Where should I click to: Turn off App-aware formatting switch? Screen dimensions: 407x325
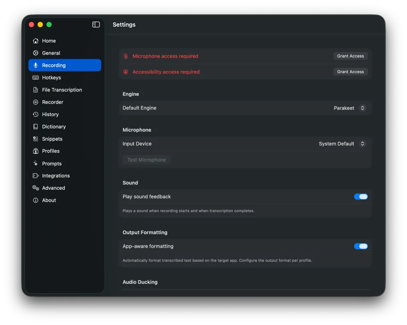361,246
